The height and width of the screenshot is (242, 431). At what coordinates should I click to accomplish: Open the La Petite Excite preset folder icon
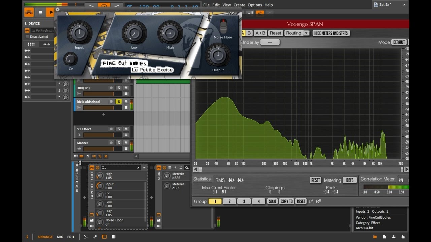click(92, 220)
